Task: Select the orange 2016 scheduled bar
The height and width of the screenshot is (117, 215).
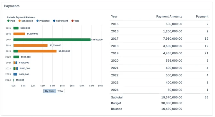Action: click(x=19, y=34)
